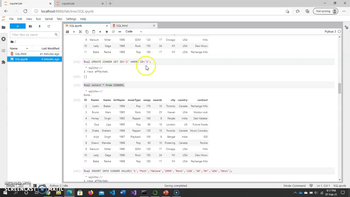Click the notebook vertical scrollbar thumb

(340, 89)
